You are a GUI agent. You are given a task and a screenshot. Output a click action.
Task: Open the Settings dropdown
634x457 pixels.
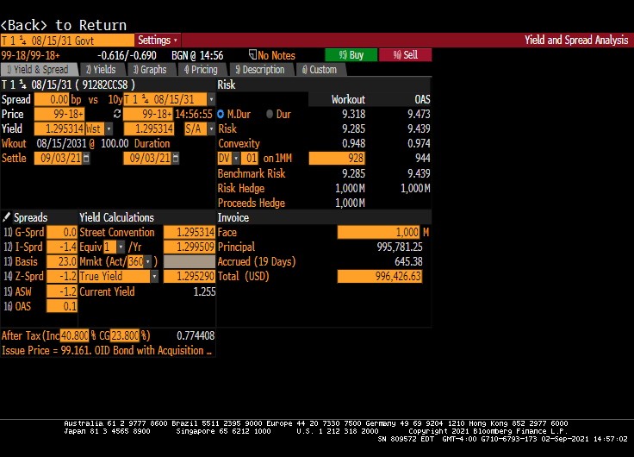[x=157, y=41]
